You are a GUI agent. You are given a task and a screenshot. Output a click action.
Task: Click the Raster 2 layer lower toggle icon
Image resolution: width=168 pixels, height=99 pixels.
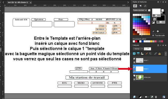[134, 71]
